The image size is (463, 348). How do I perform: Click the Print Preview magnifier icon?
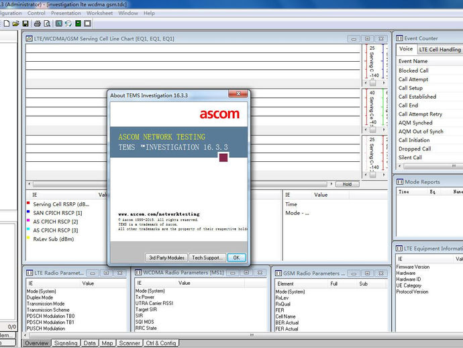click(47, 24)
